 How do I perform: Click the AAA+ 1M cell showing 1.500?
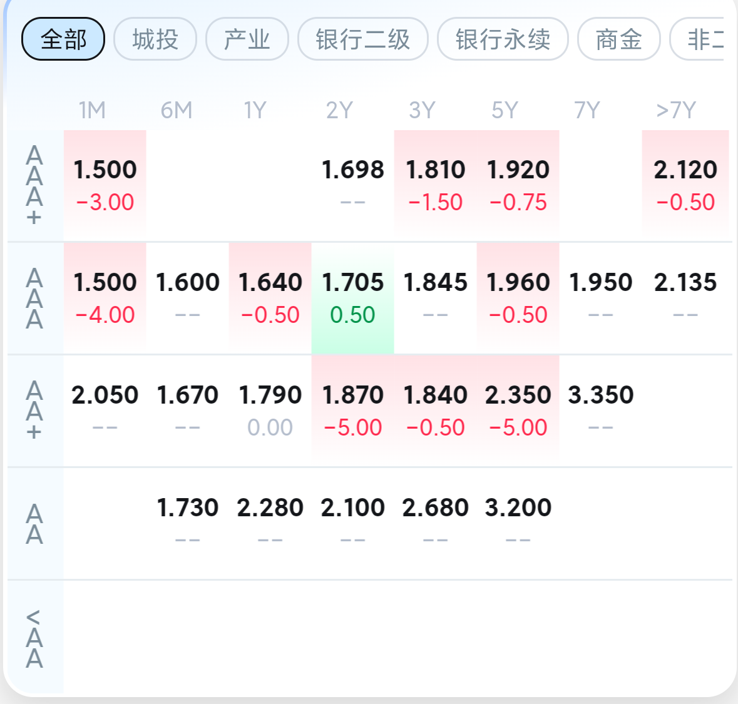coord(105,185)
